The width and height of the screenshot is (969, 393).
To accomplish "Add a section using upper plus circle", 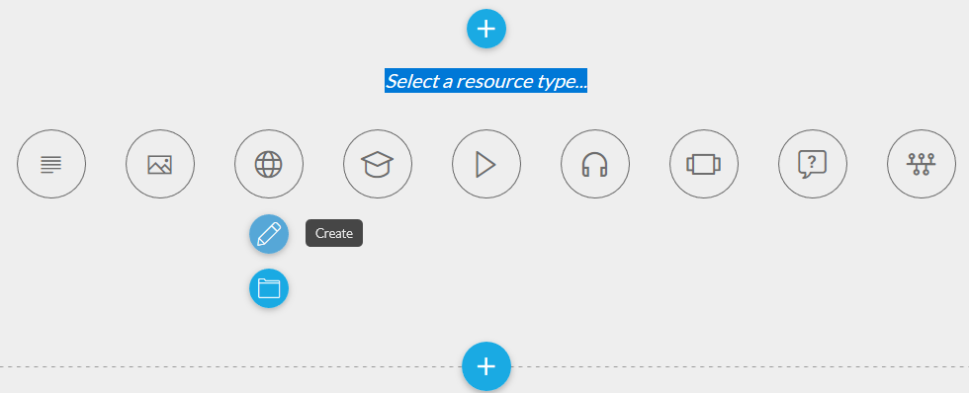I will pyautogui.click(x=486, y=29).
